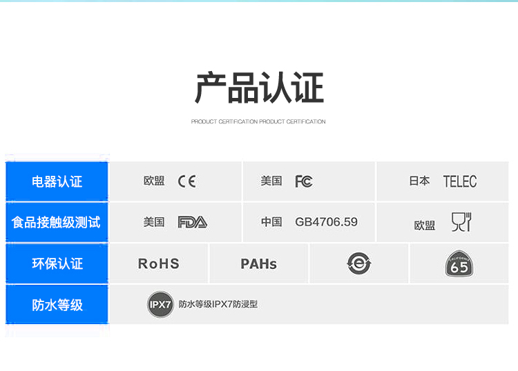Click the FDA logo

click(193, 222)
